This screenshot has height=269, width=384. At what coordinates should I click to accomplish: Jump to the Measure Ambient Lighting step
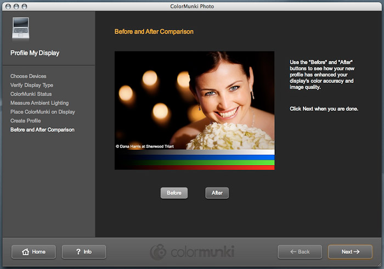pos(39,103)
